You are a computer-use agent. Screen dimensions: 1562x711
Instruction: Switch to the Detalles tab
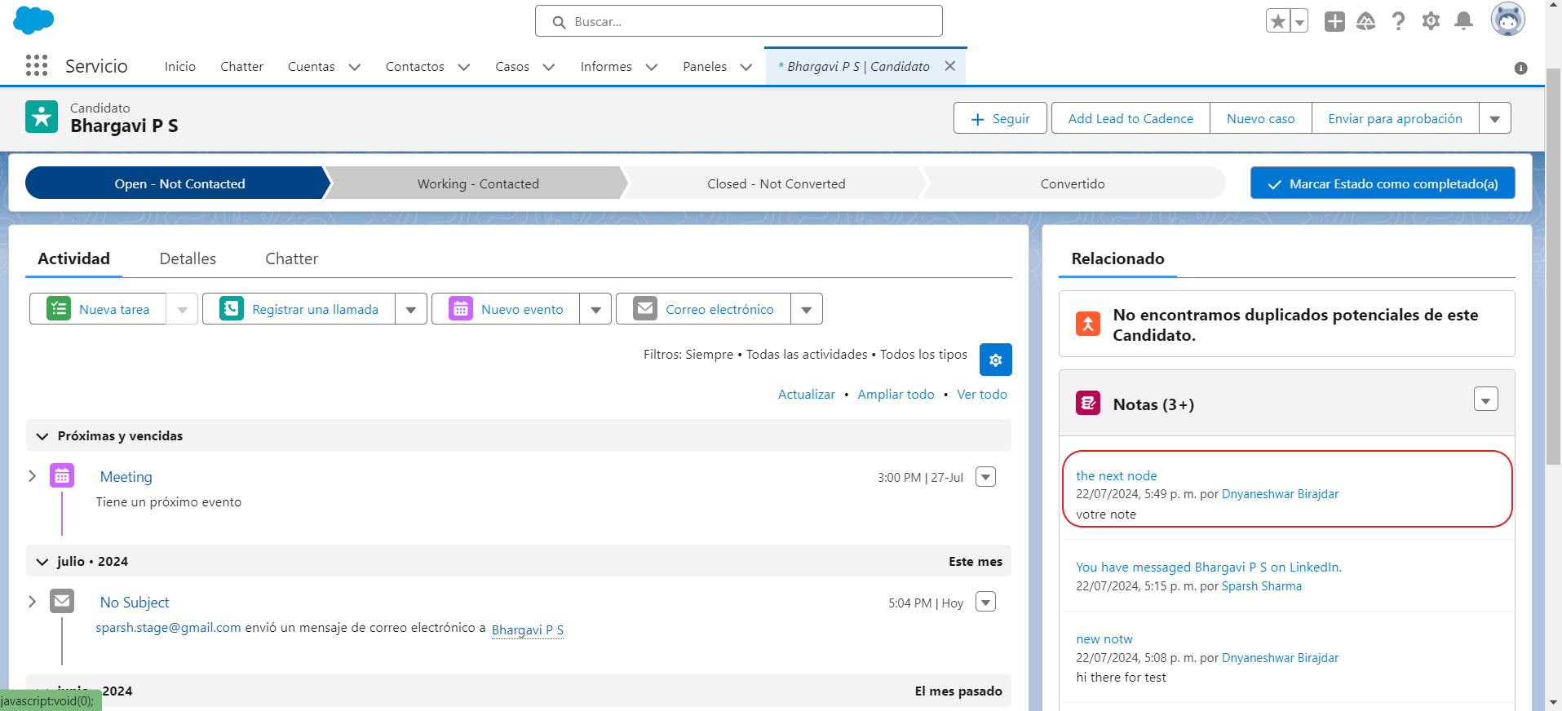tap(188, 258)
